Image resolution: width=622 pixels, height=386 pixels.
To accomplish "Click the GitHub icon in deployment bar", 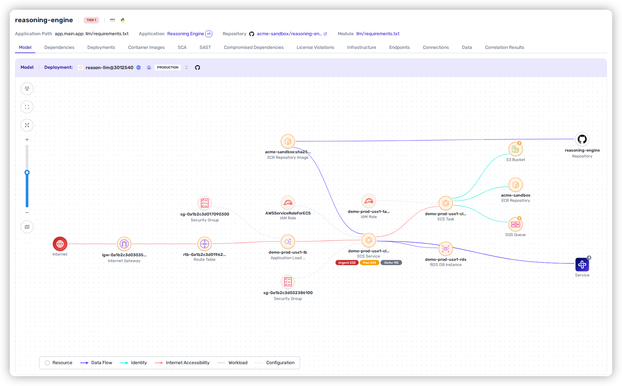I will [198, 67].
